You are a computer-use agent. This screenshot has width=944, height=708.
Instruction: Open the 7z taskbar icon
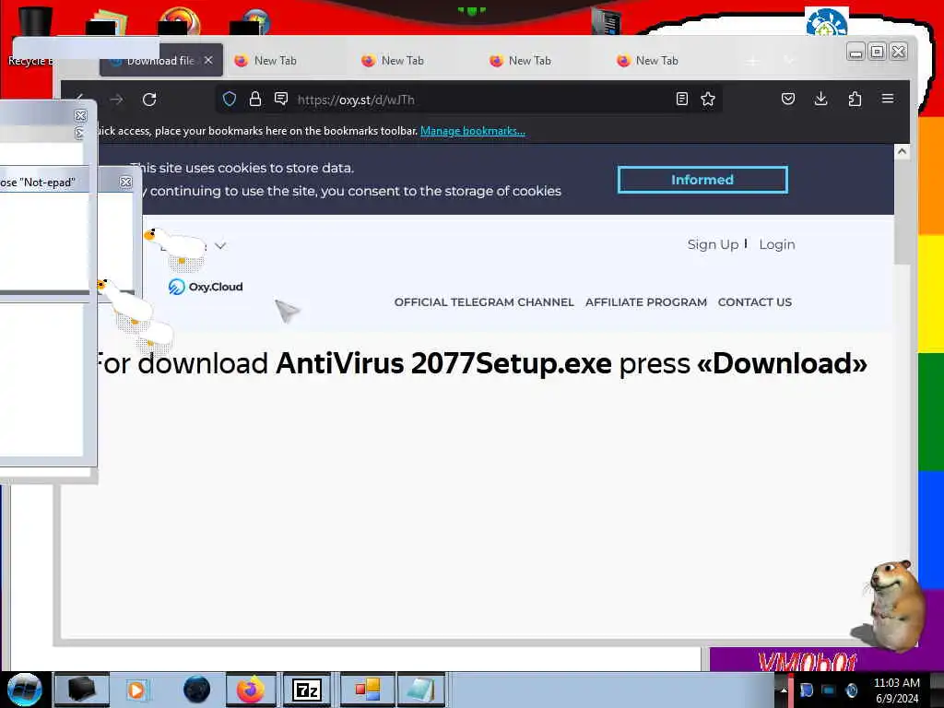[x=307, y=690]
